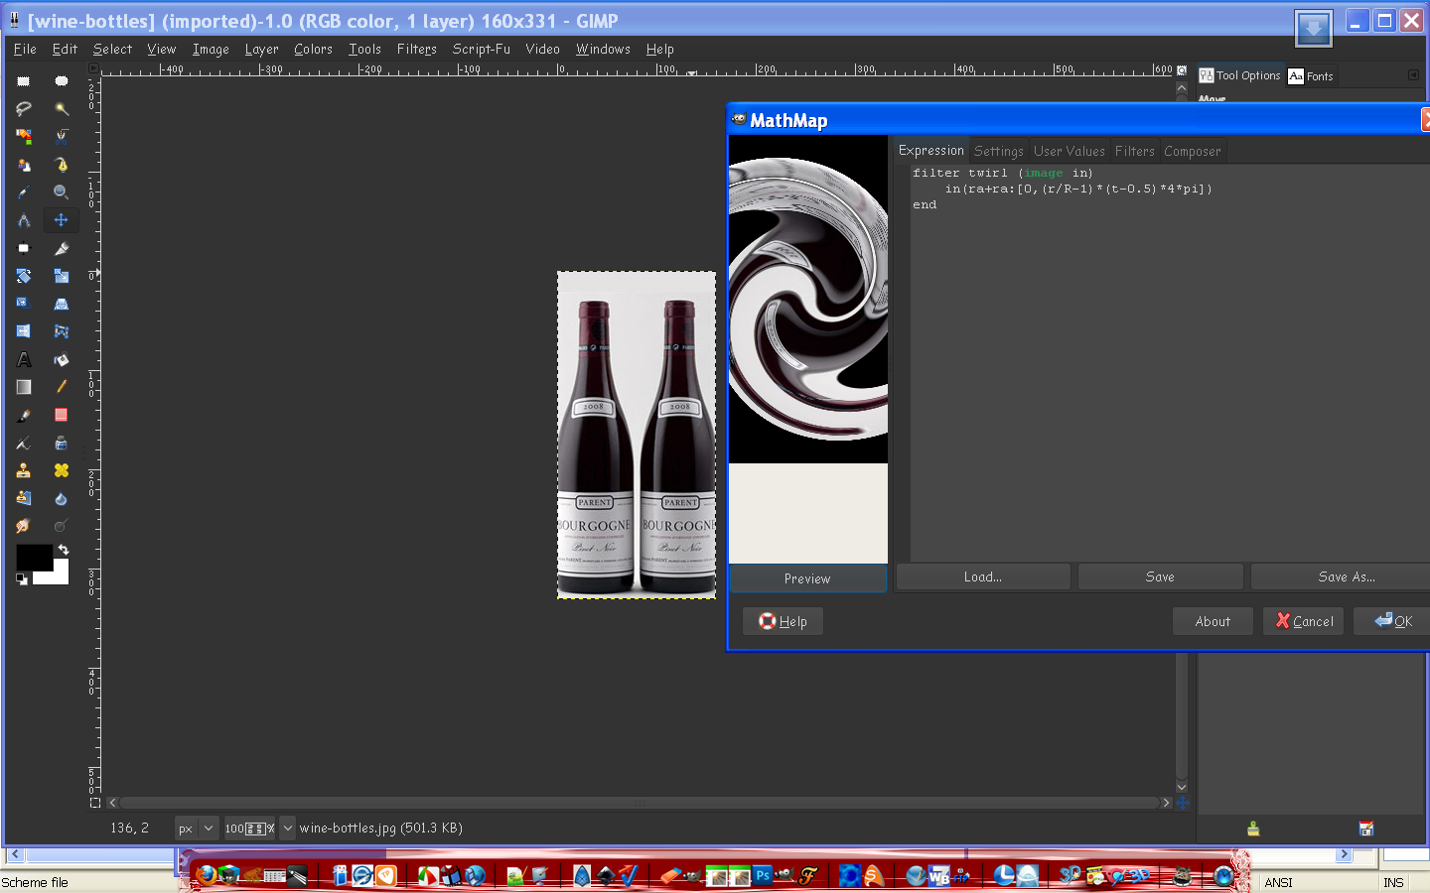Open the Filters menu in GIMP
1430x893 pixels.
(417, 49)
